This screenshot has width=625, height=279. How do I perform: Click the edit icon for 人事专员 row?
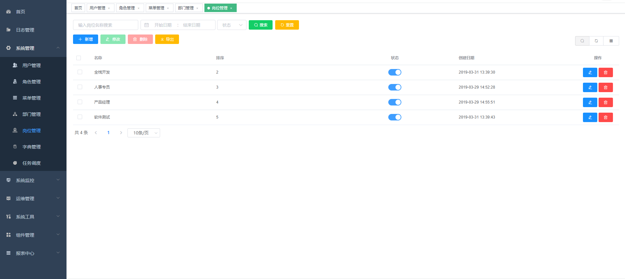tap(590, 87)
